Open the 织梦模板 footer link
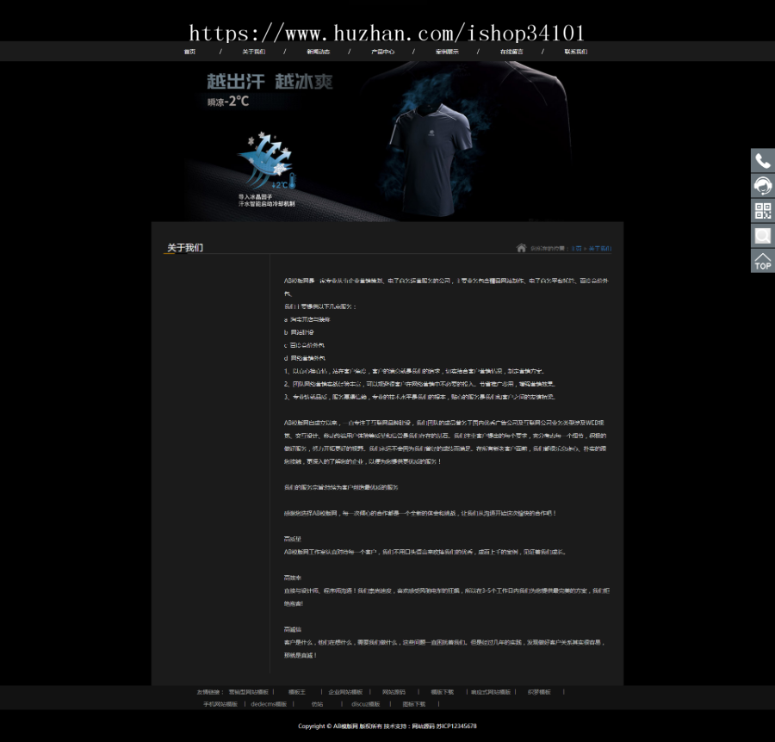775x742 pixels. [x=539, y=692]
